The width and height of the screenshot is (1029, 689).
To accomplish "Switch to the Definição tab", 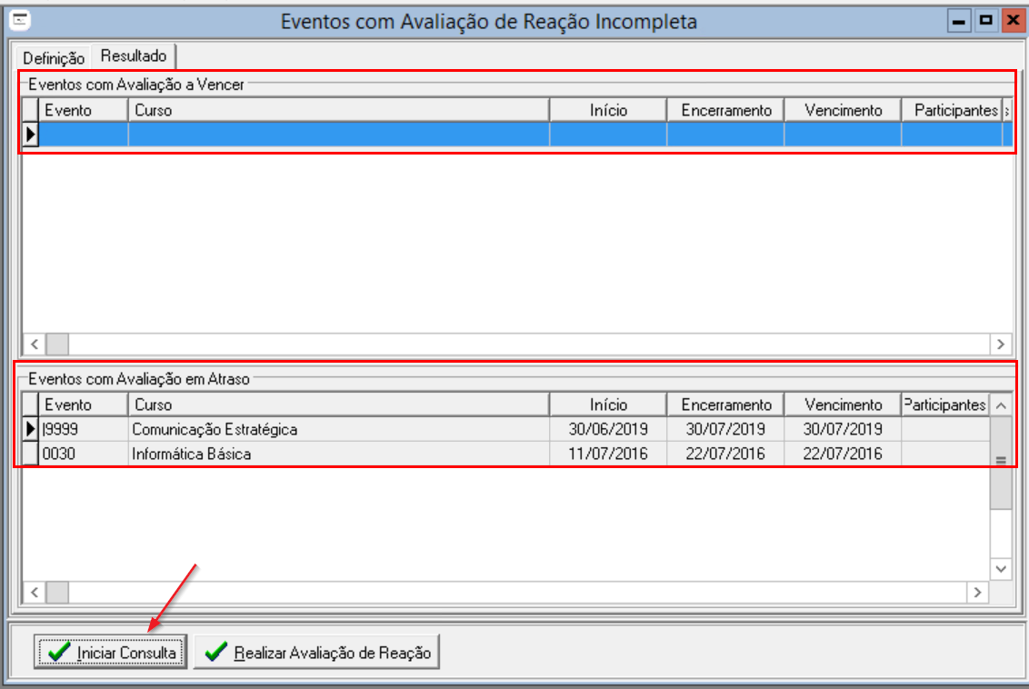I will [54, 57].
